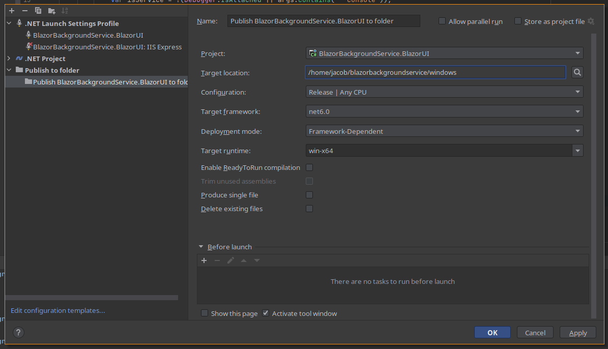Check Delete existing files

coord(309,209)
